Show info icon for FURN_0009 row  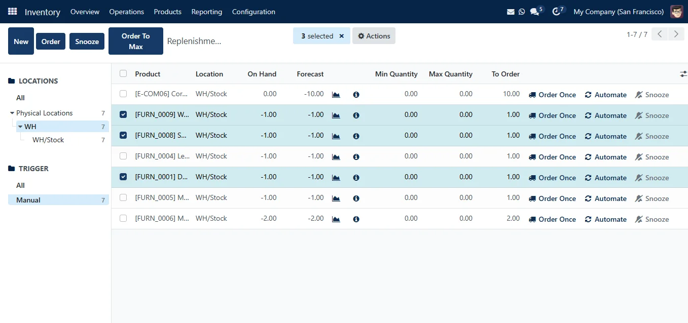[x=356, y=115]
